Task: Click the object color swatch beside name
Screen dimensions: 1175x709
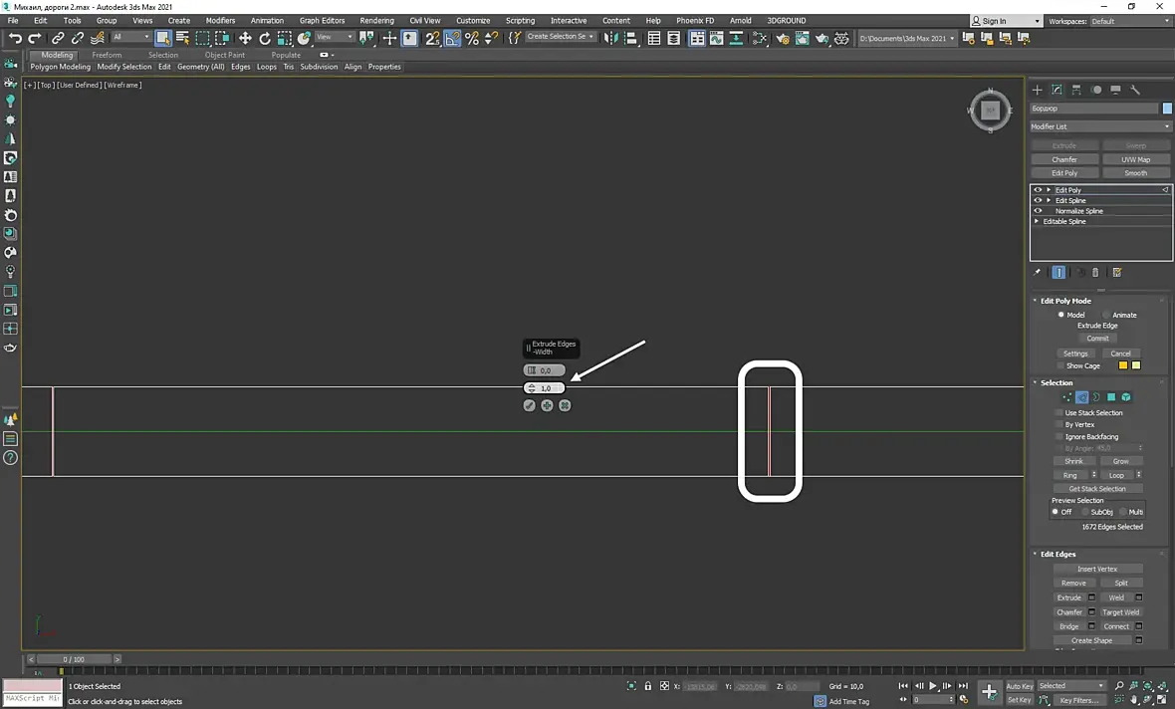Action: click(1167, 108)
